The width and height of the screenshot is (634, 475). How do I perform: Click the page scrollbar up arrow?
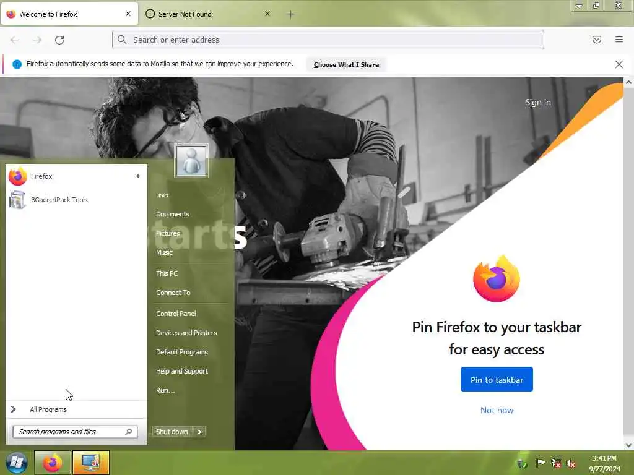click(628, 82)
